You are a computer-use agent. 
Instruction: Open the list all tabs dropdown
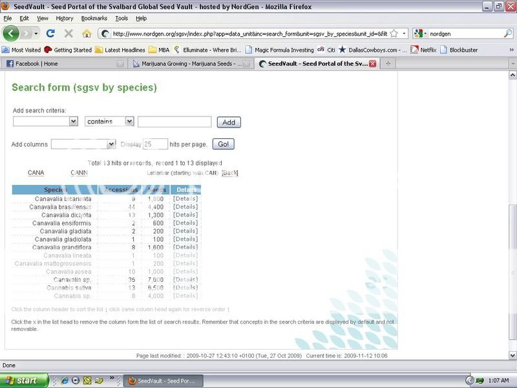[512, 63]
